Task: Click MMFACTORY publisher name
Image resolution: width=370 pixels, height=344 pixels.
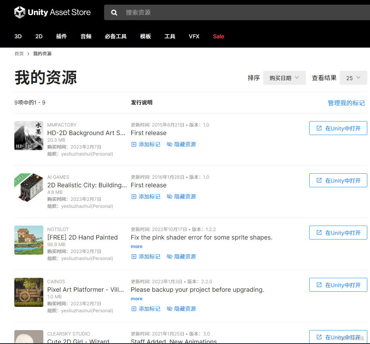Action: click(x=62, y=125)
